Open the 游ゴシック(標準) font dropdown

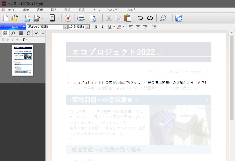pos(65,27)
